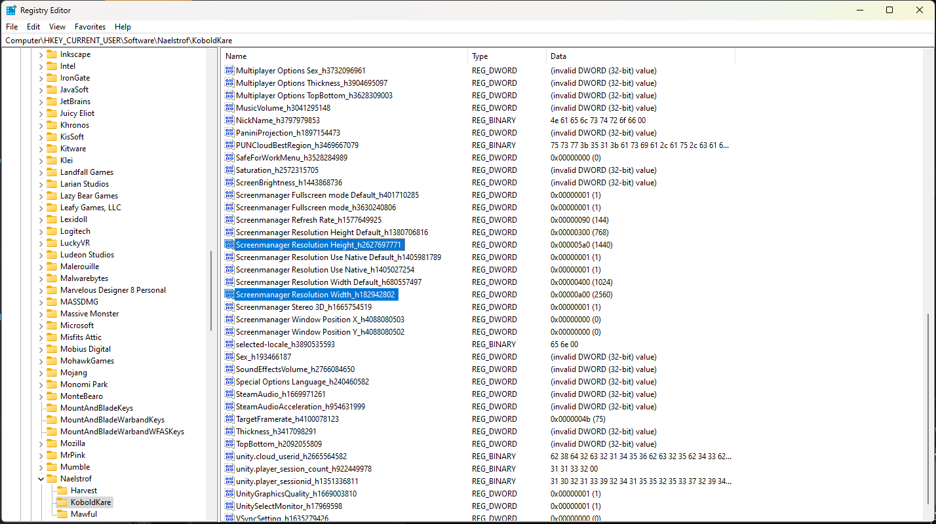Open the selected-locale binary value icon

click(229, 344)
